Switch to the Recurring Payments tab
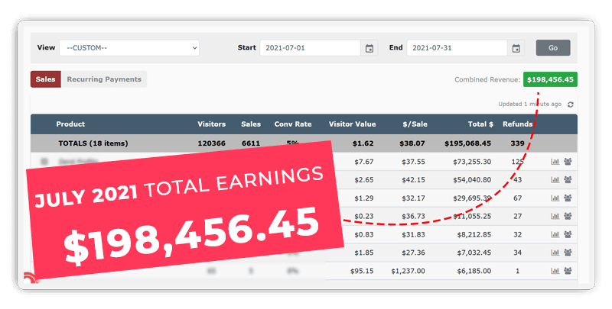The width and height of the screenshot is (612, 309). pyautogui.click(x=104, y=79)
